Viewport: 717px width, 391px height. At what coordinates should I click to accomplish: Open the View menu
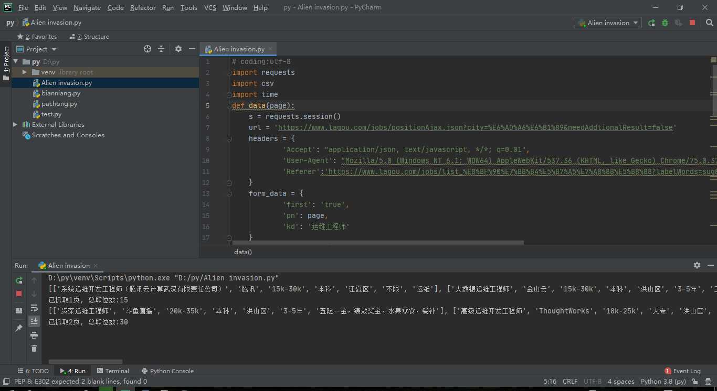60,8
